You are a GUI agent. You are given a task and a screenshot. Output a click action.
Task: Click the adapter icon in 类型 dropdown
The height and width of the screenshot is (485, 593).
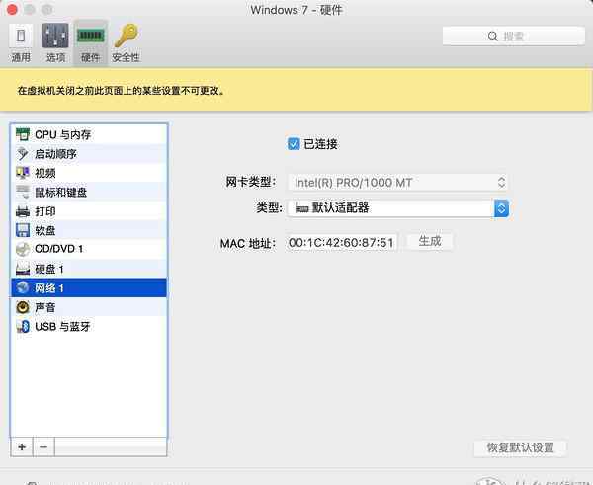point(302,207)
